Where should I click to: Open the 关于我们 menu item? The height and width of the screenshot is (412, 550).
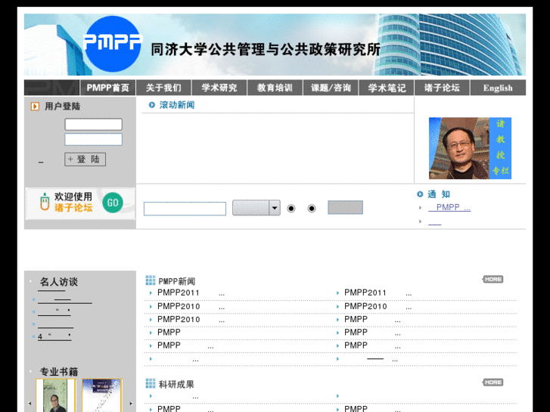pyautogui.click(x=163, y=88)
